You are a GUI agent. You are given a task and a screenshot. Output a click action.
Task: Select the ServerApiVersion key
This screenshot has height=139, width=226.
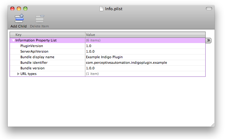click(34, 51)
